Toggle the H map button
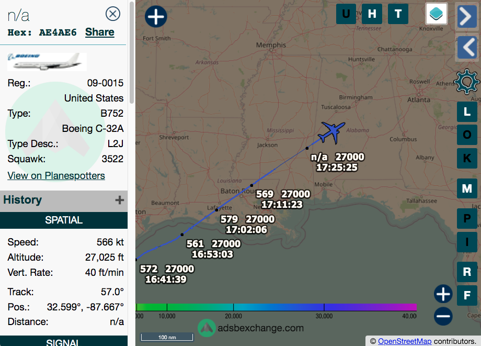Image resolution: width=481 pixels, height=346 pixels. click(372, 14)
